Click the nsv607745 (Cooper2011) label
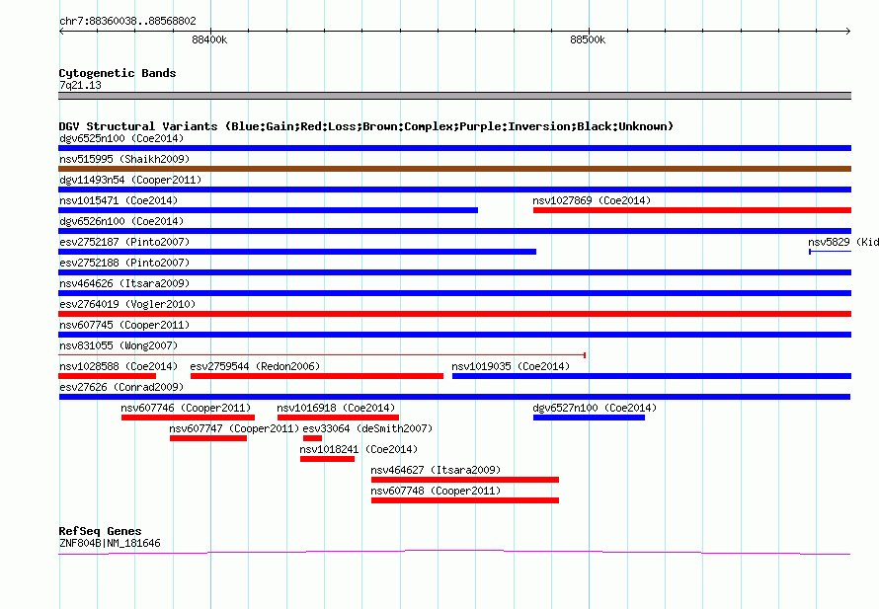Screen dimensions: 879x609 [124, 325]
